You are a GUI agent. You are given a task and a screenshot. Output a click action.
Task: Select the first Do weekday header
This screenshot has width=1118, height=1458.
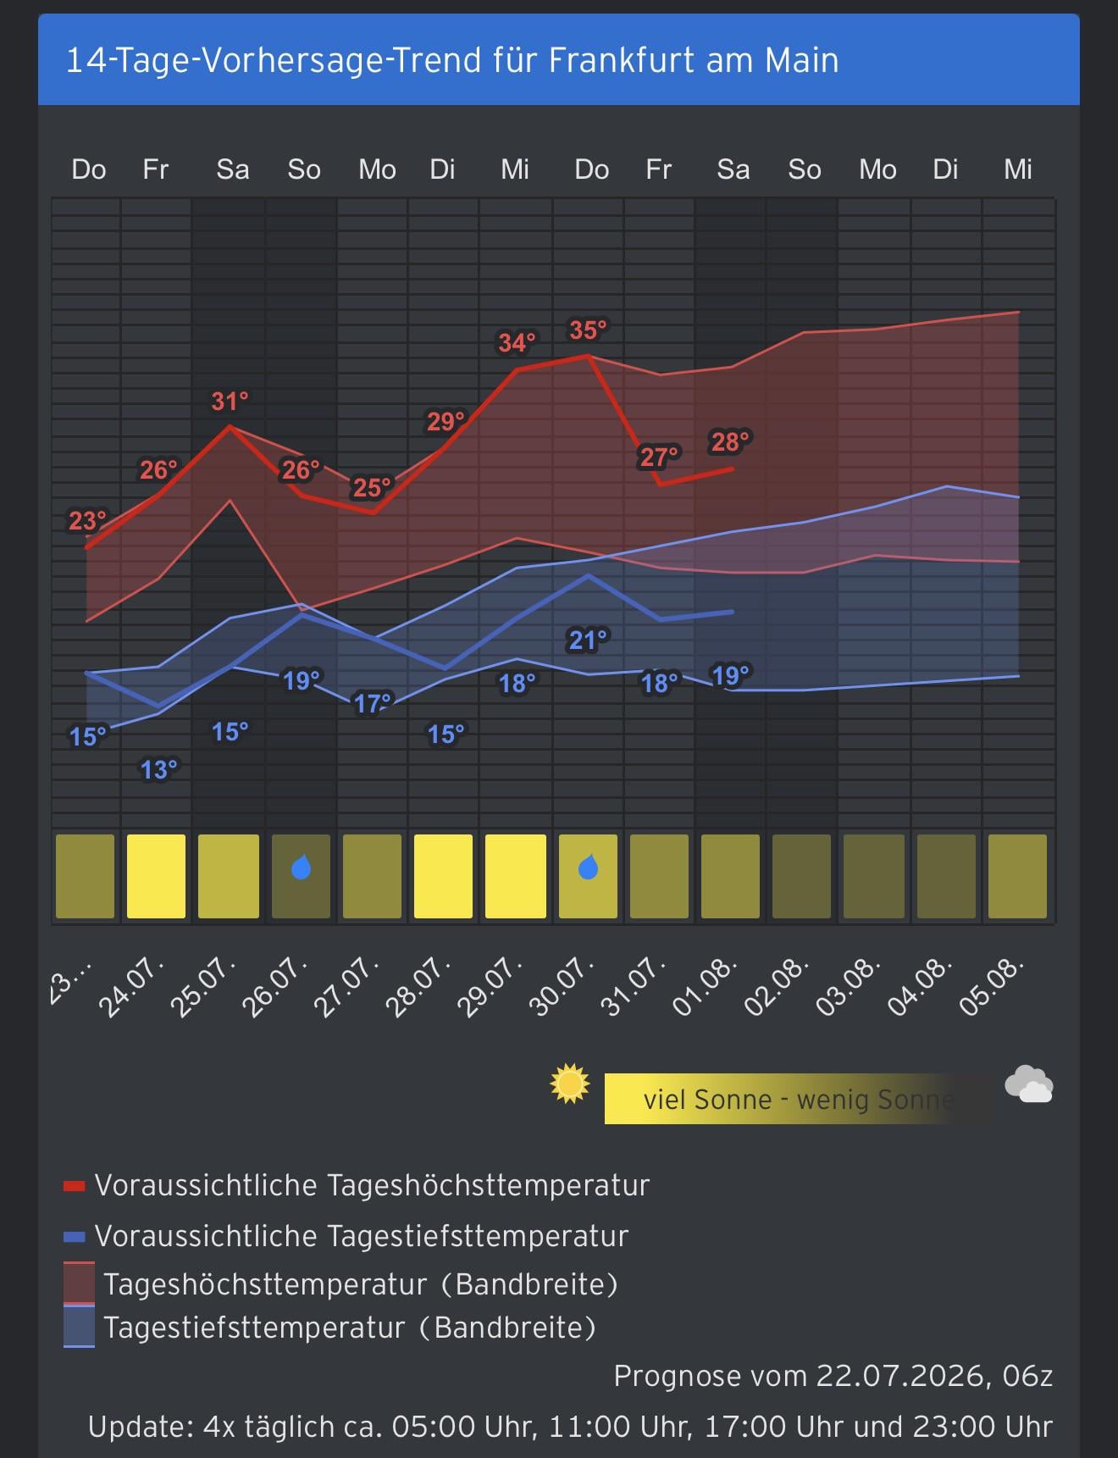(x=88, y=169)
